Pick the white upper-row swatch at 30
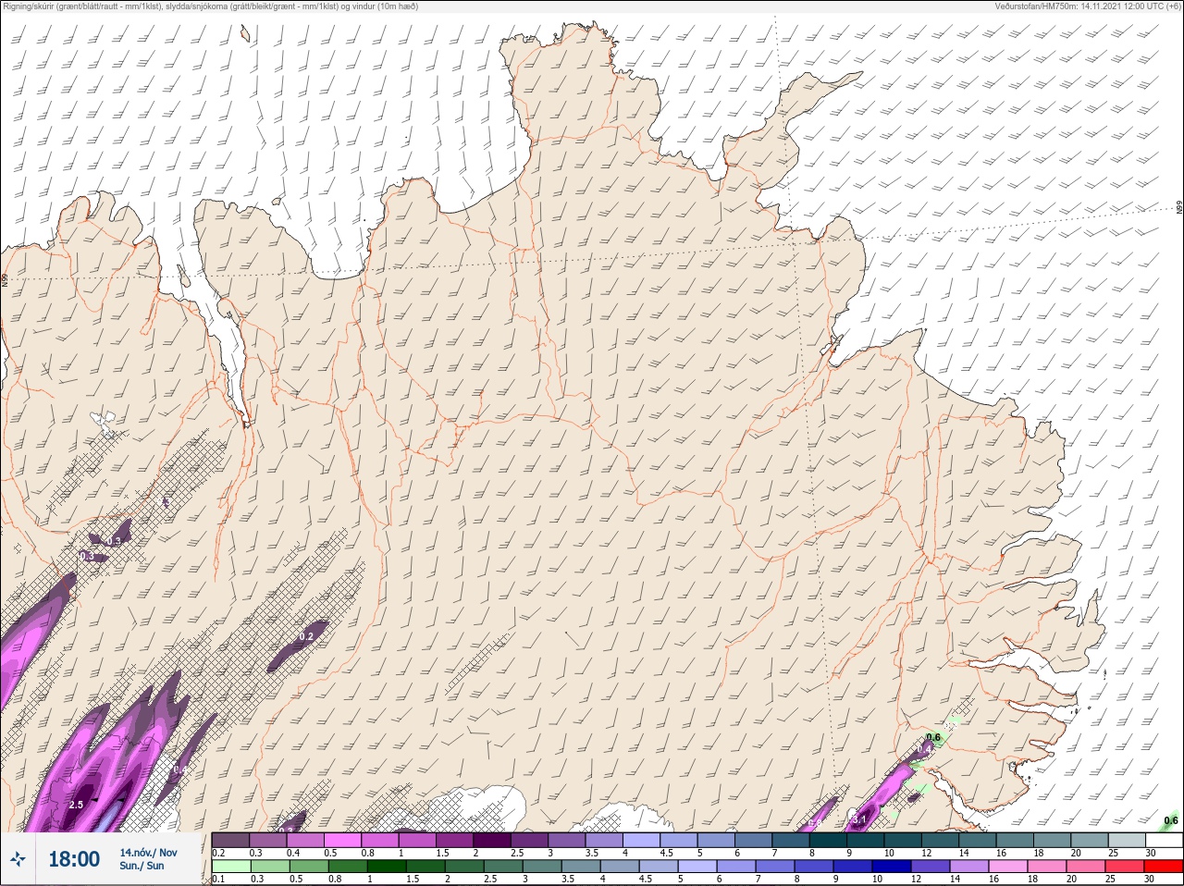Screen dimensions: 1184x886 coord(1165,840)
